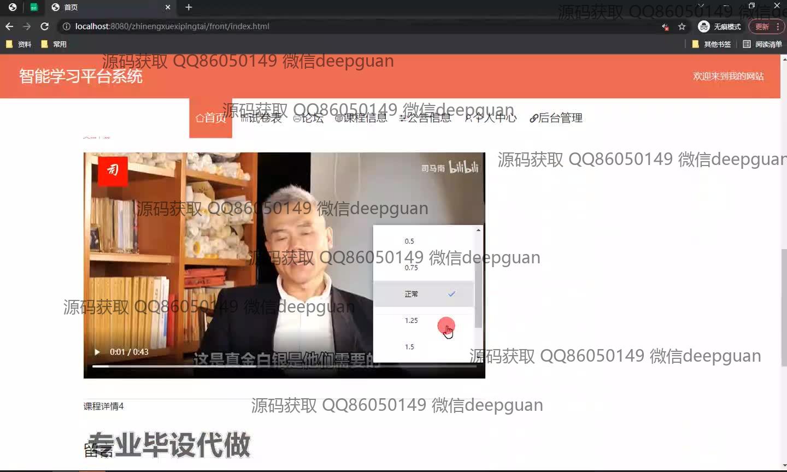
Task: Open the new tab plus button
Action: [189, 7]
